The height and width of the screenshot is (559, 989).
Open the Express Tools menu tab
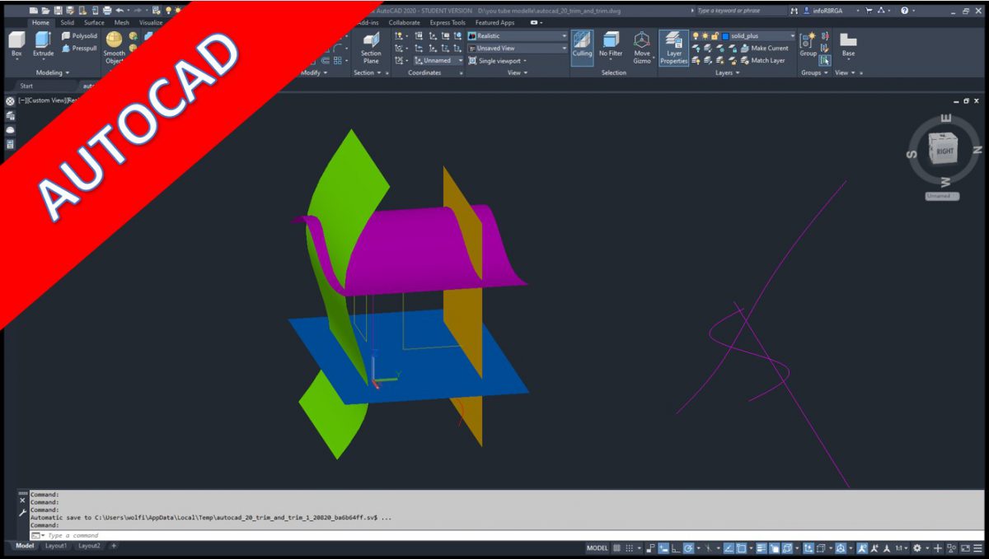448,22
